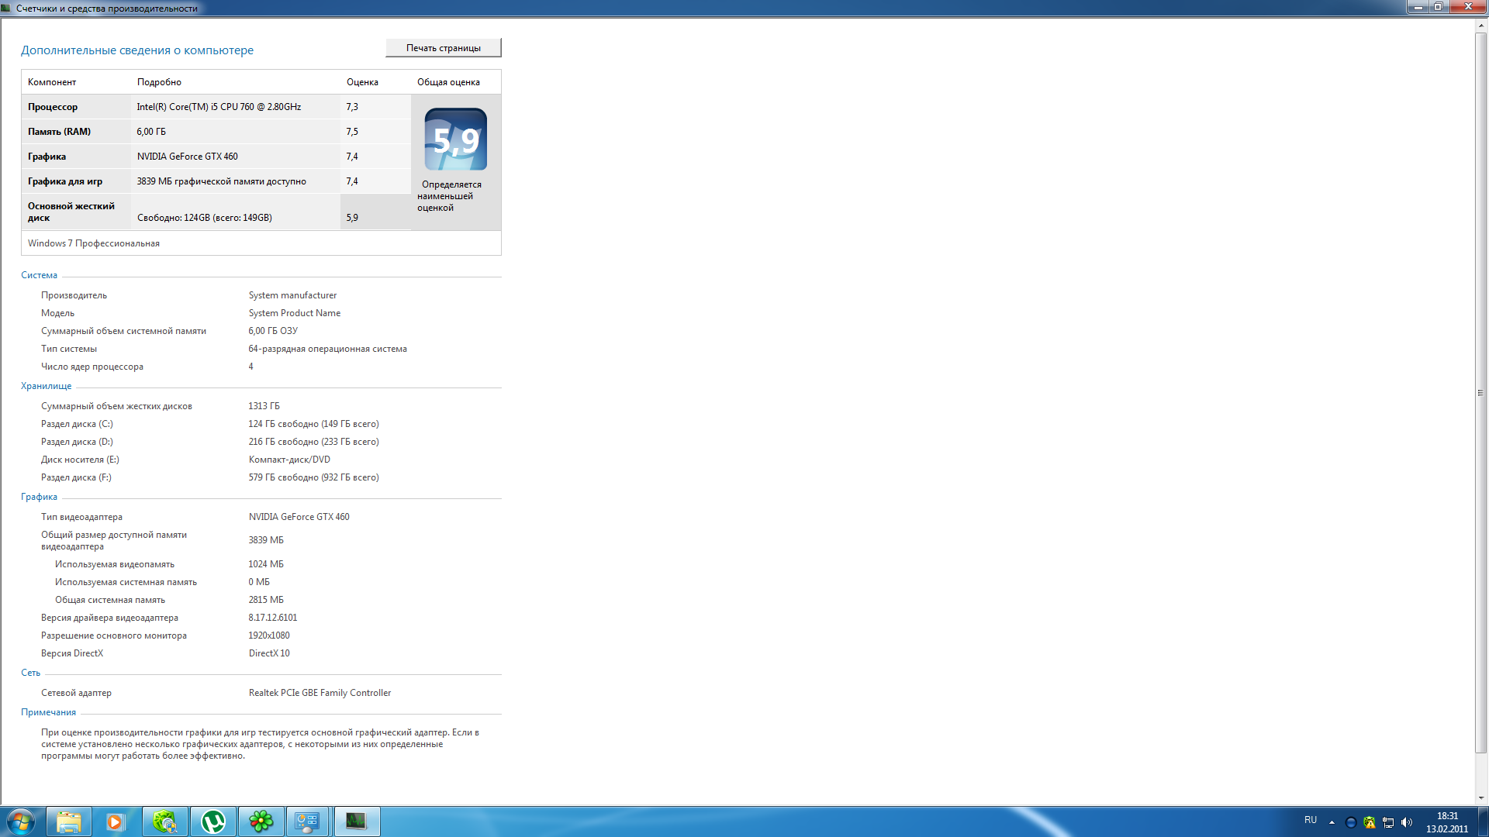Image resolution: width=1489 pixels, height=837 pixels.
Task: Show hidden tray icons arrow
Action: click(x=1332, y=822)
